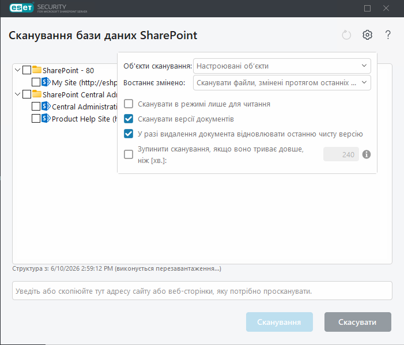This screenshot has width=404, height=345.
Task: Check SharePoint Central Admin checkbox
Action: point(27,94)
